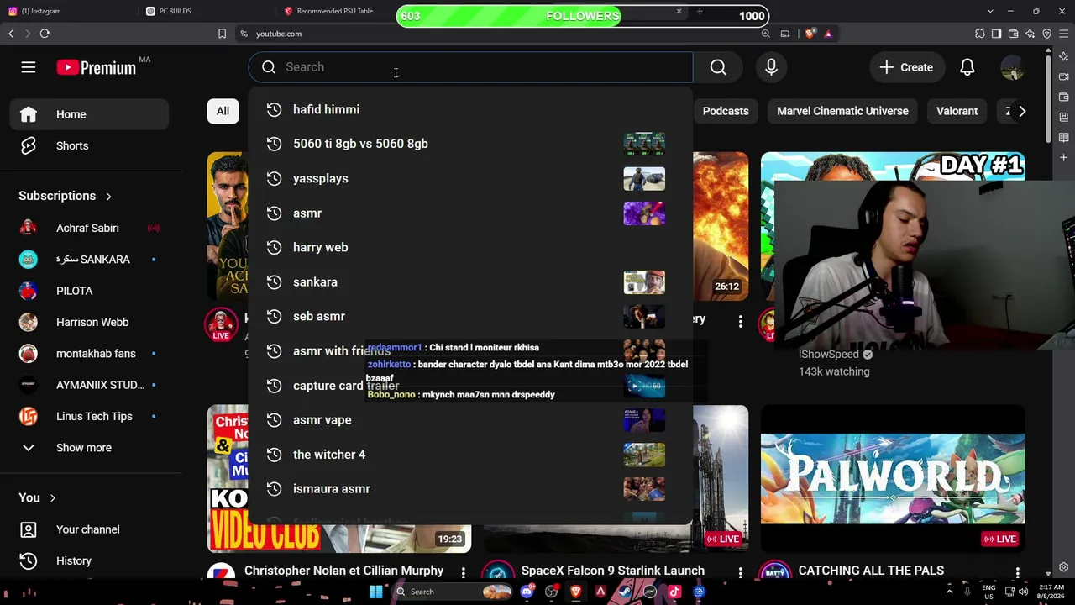Image resolution: width=1075 pixels, height=605 pixels.
Task: Select the Valorant category chip
Action: pos(957,111)
